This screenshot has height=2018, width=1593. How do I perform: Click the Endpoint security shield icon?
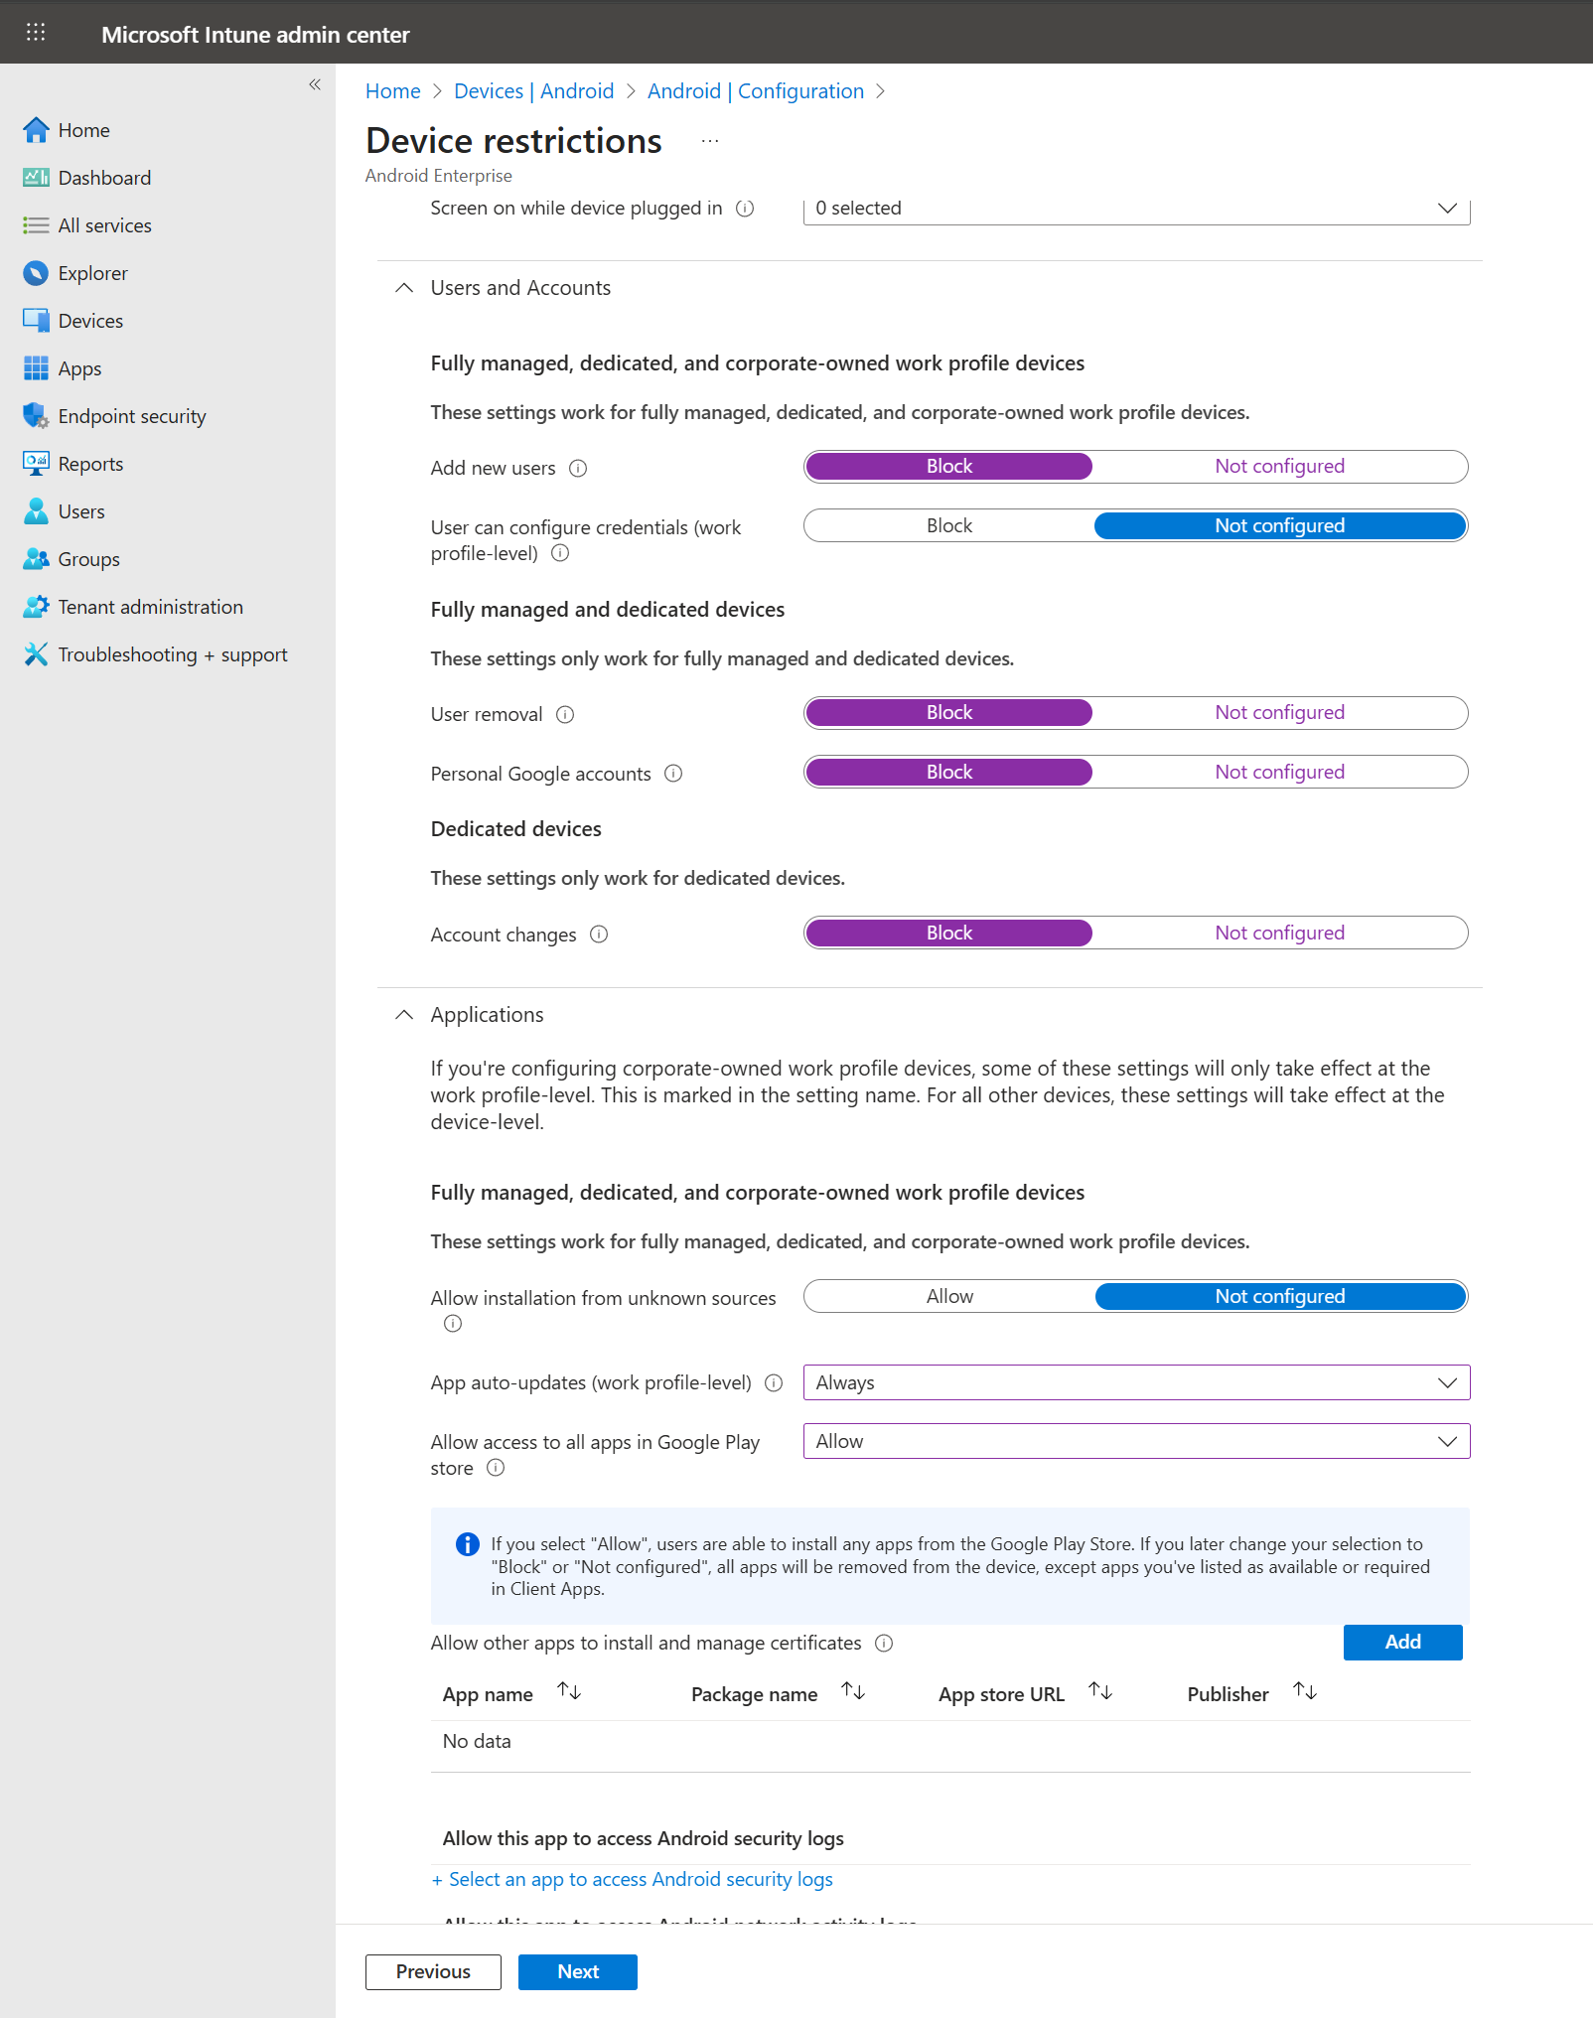tap(36, 416)
